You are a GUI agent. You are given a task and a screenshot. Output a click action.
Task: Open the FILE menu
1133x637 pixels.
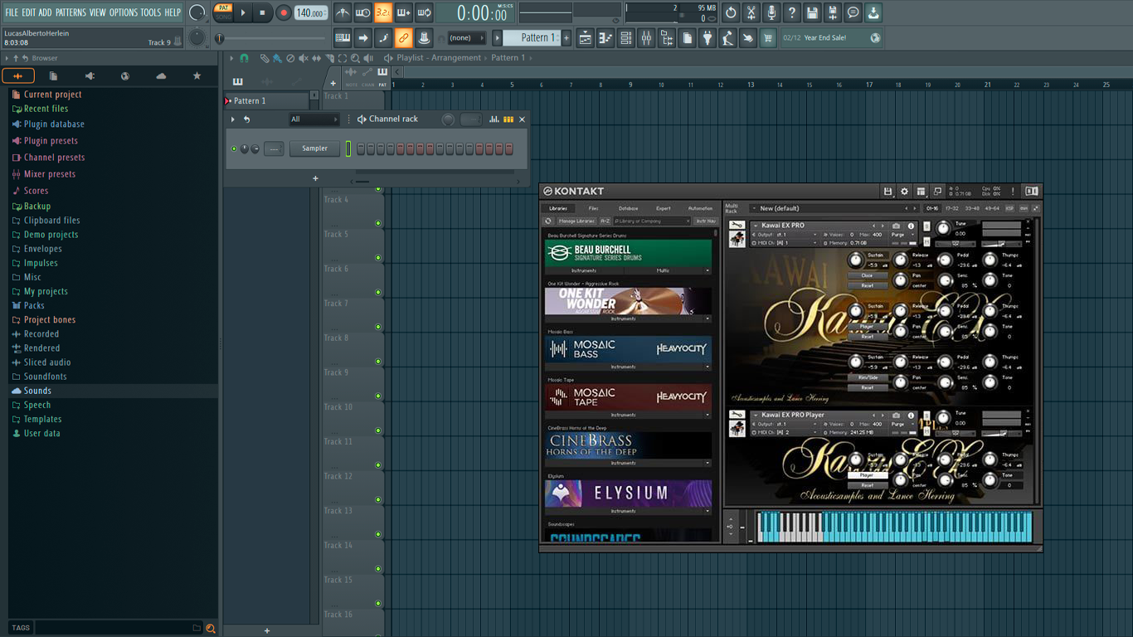click(12, 12)
